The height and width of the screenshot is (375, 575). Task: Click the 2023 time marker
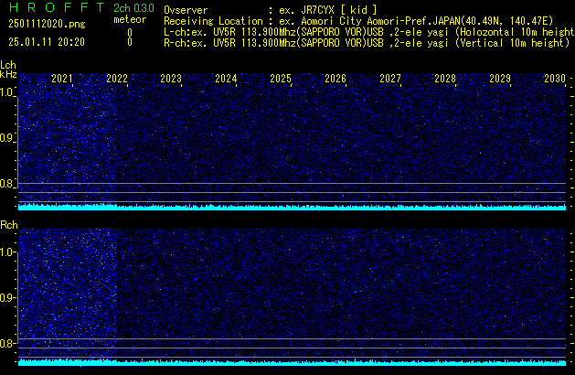click(171, 79)
